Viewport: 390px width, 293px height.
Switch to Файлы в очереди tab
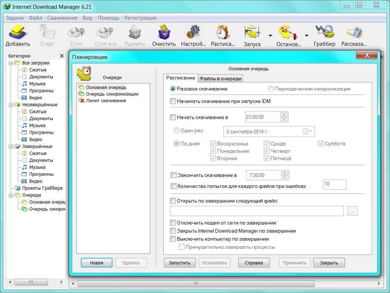[x=220, y=79]
